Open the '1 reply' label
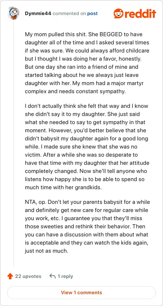 pyautogui.click(x=65, y=276)
